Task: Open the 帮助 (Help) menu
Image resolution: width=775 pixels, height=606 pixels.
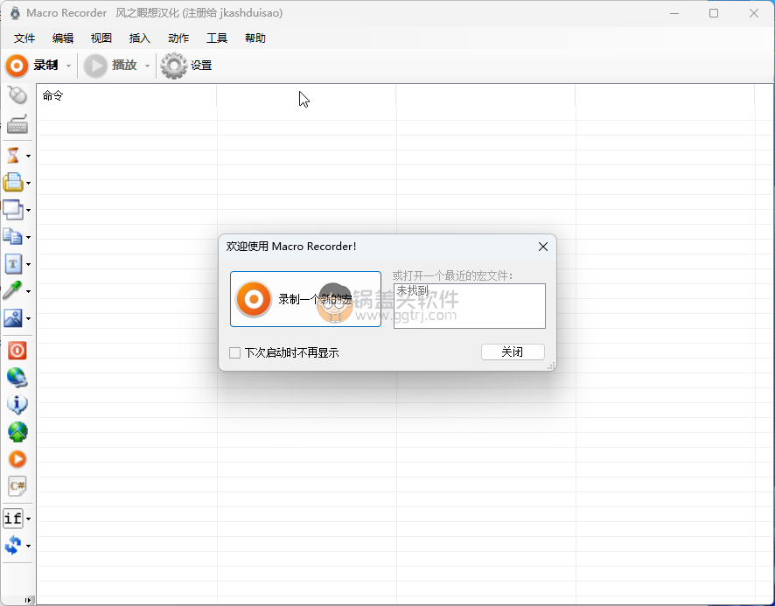Action: pos(255,38)
